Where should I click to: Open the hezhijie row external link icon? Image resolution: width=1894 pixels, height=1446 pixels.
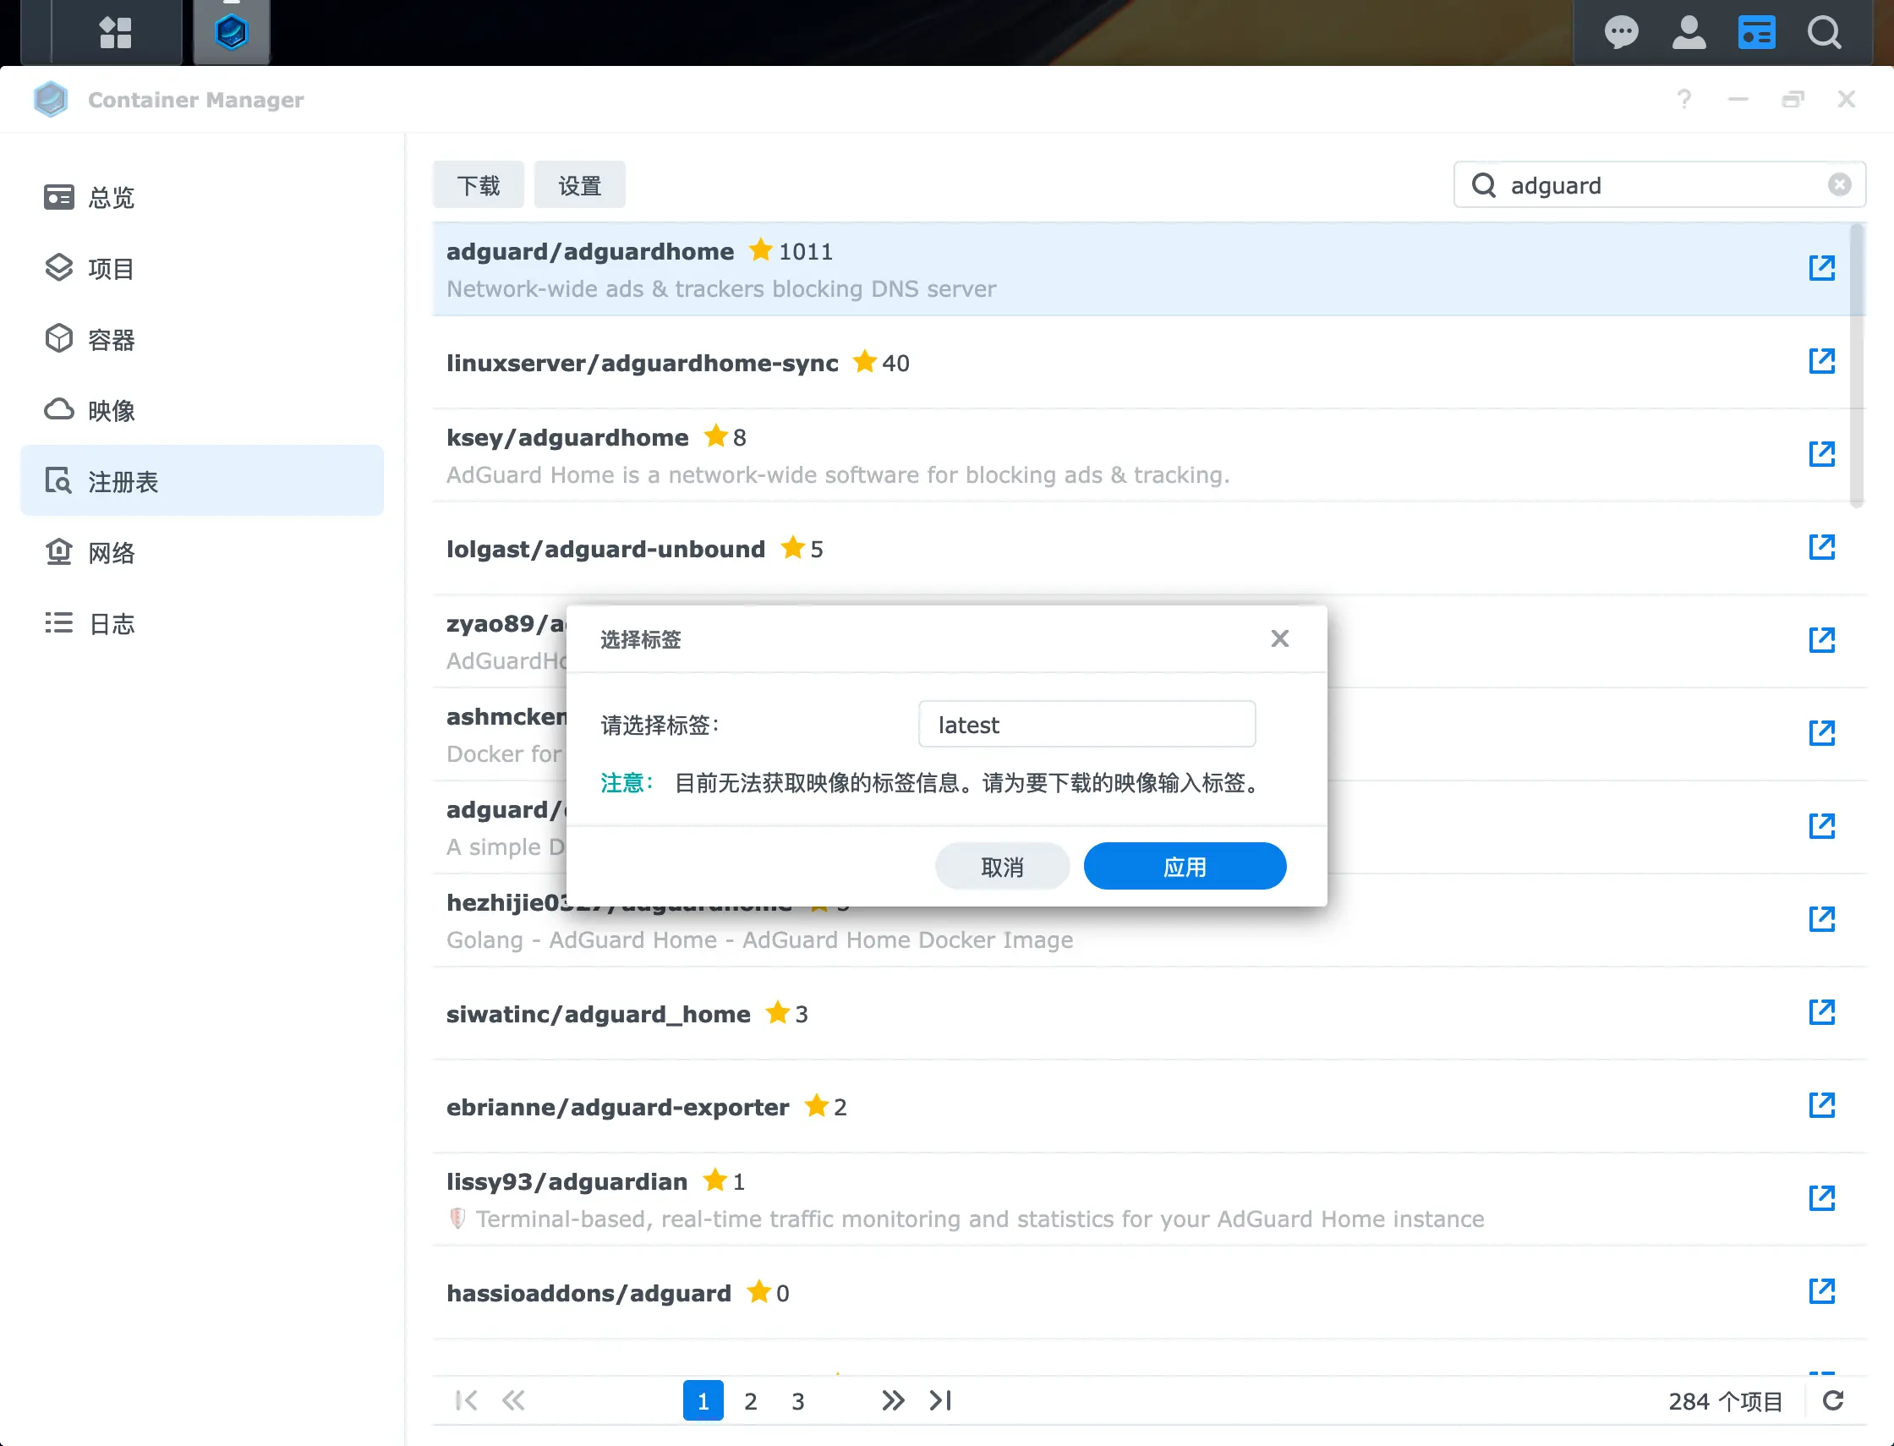tap(1822, 918)
